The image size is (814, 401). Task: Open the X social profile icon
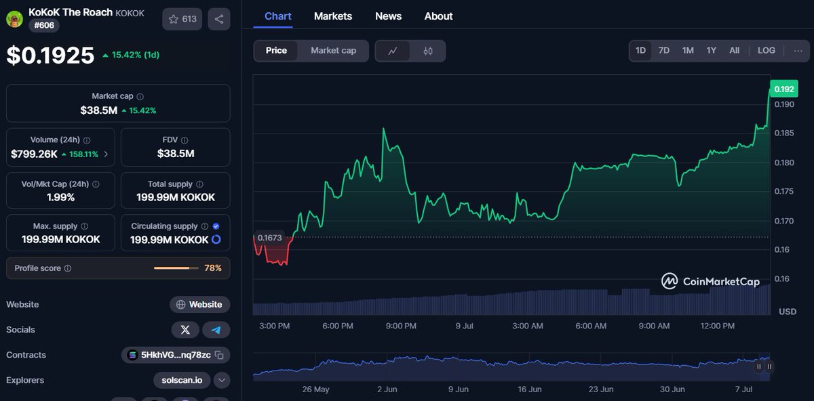pos(185,330)
